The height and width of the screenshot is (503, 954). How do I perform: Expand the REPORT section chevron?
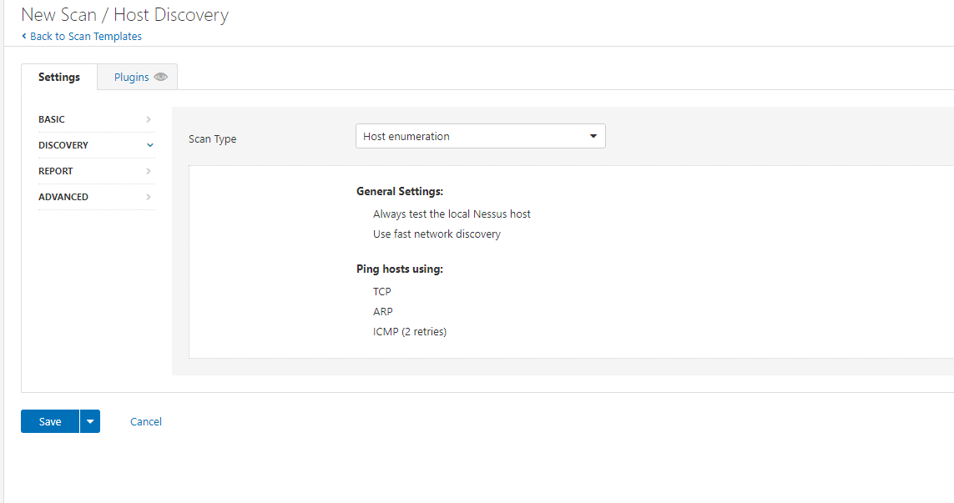click(x=149, y=171)
